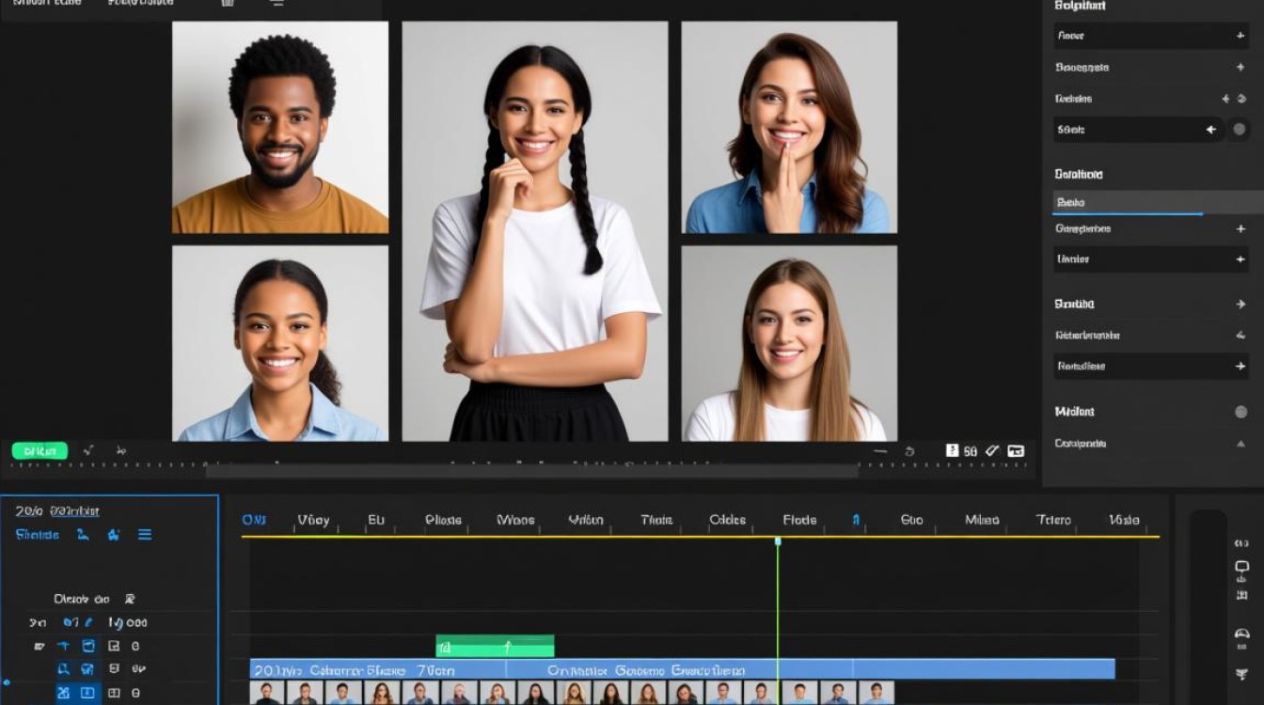Screen dimensions: 1264x705
Task: Select the headphones icon in right timeline sidebar
Action: 1241,634
